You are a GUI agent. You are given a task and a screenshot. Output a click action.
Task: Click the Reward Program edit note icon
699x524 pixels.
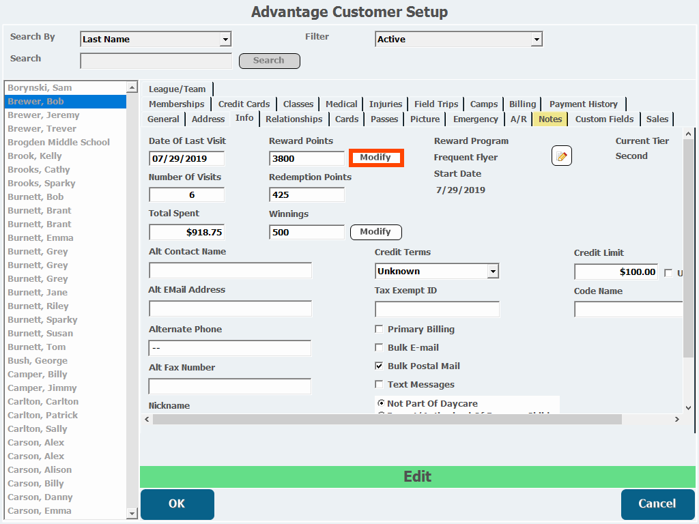tap(561, 156)
